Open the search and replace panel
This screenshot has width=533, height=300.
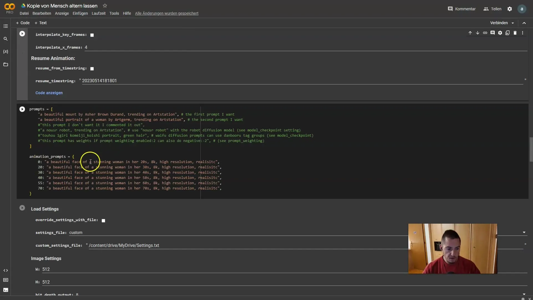click(x=6, y=39)
